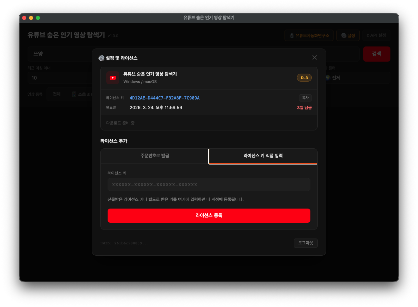Click the 다운로드 준비 중 status text
Screen dimensions: 418x307
120,123
